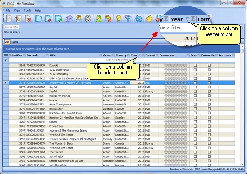Open the Borrower column filter dropdown
Viewport: 247px width, 174px height.
point(233,55)
